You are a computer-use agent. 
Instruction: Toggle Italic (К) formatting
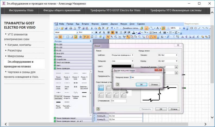pos(100,33)
